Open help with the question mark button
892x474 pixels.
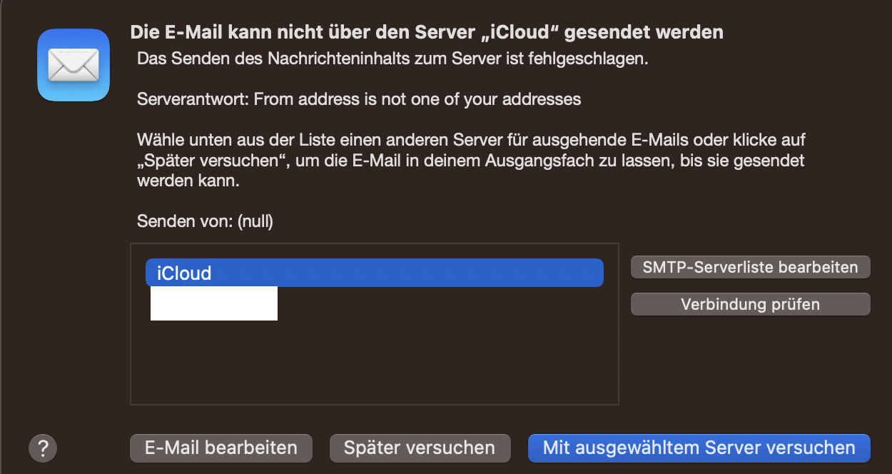click(42, 448)
